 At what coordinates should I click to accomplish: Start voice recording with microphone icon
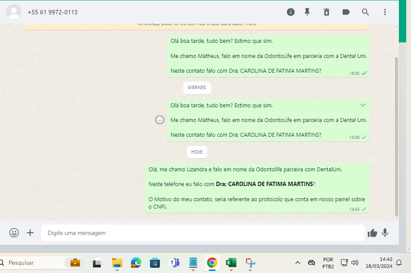pos(385,233)
